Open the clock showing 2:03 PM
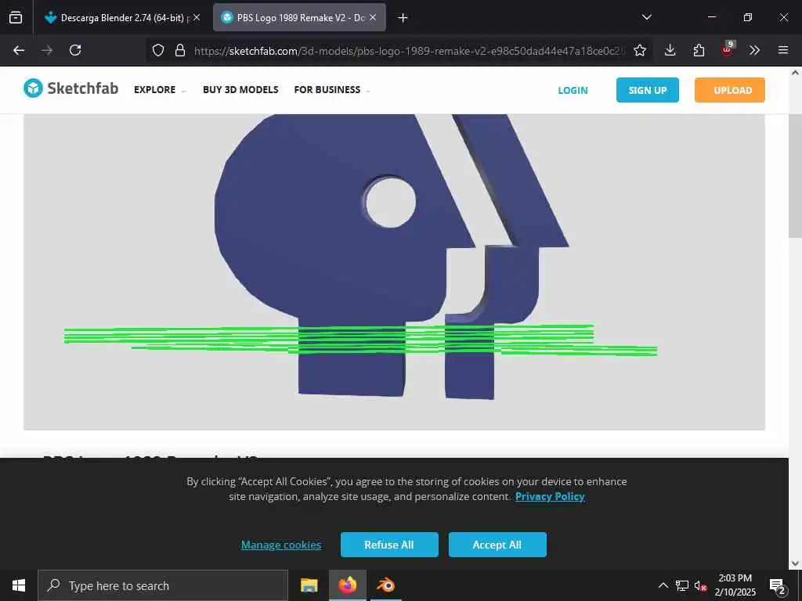The height and width of the screenshot is (601, 802). (x=735, y=585)
